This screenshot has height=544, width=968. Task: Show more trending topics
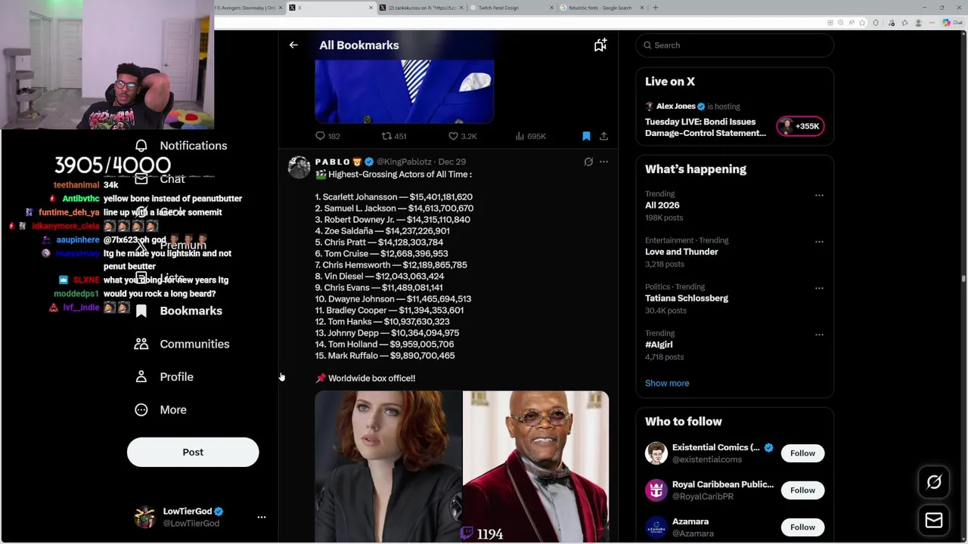[x=667, y=383]
